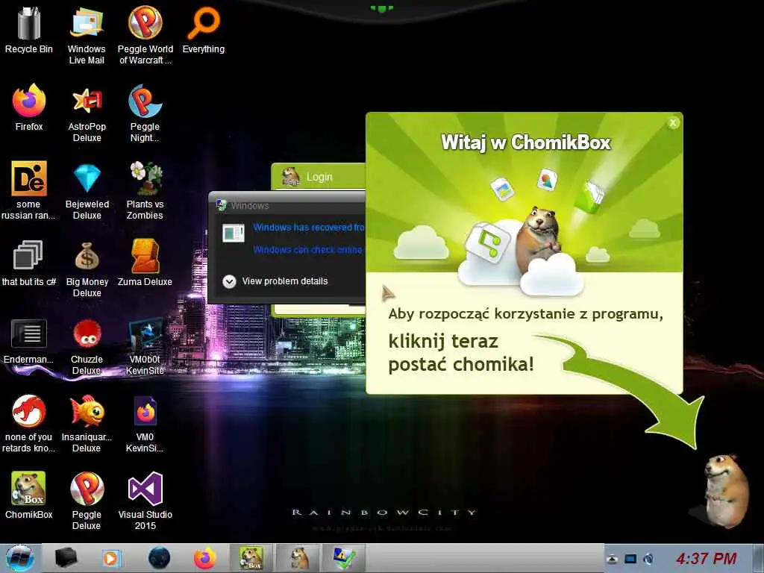
Task: Open the Recycle Bin desktop icon
Action: click(x=29, y=29)
